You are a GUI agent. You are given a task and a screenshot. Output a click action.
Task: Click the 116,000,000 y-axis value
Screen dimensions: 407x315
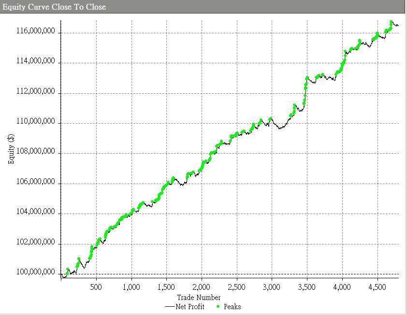[x=36, y=31]
